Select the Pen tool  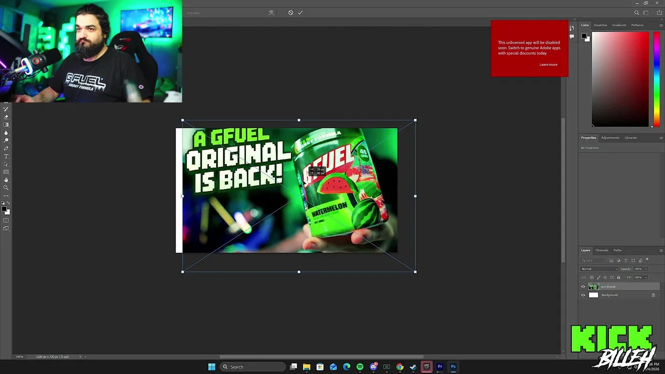tap(6, 149)
